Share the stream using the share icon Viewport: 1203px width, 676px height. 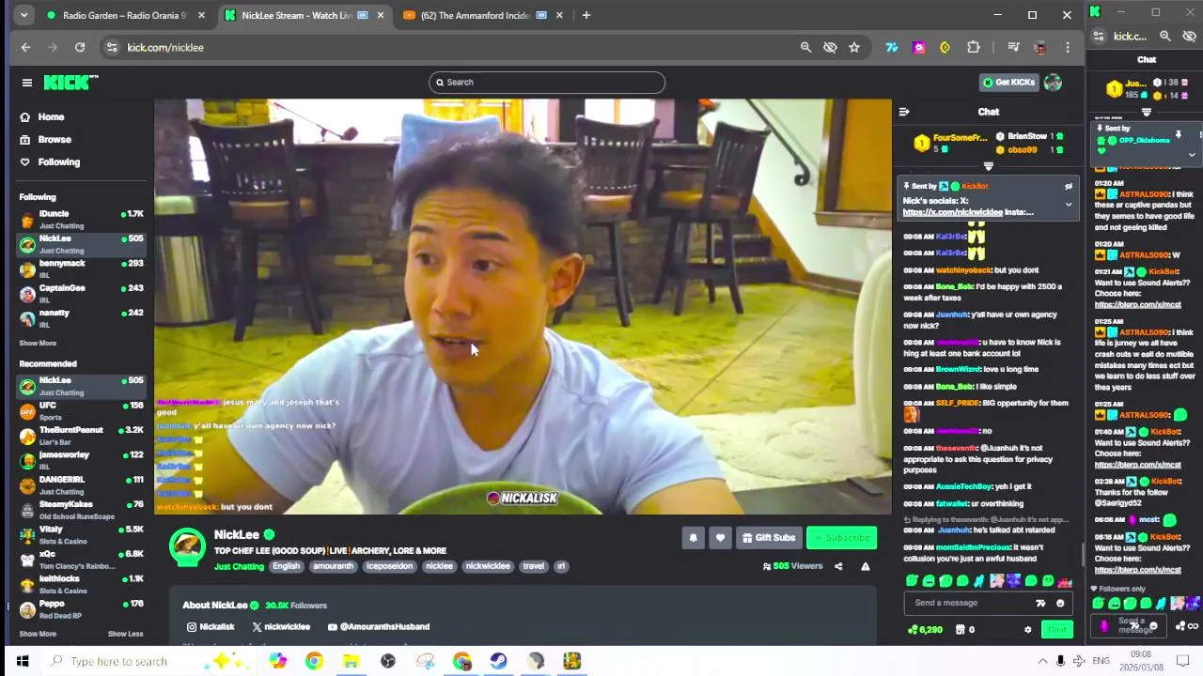[838, 566]
